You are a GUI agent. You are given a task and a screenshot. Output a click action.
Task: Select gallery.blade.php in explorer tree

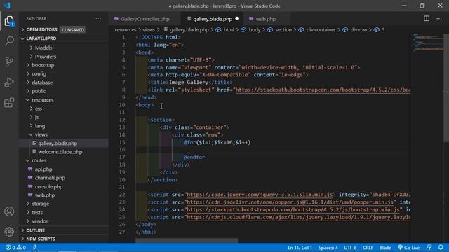coord(58,143)
